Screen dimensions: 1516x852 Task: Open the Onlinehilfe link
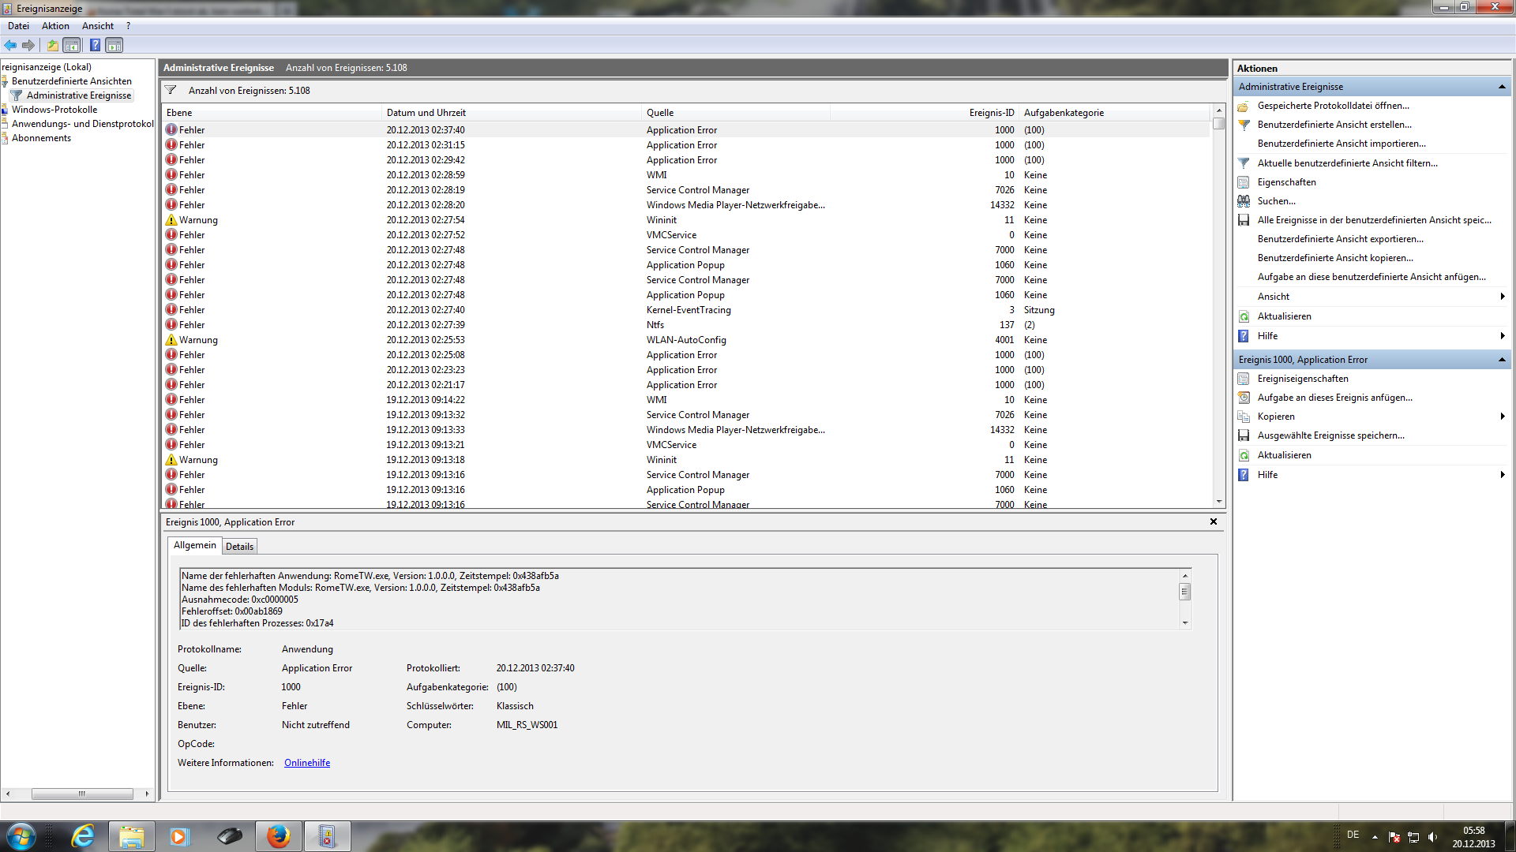point(307,763)
